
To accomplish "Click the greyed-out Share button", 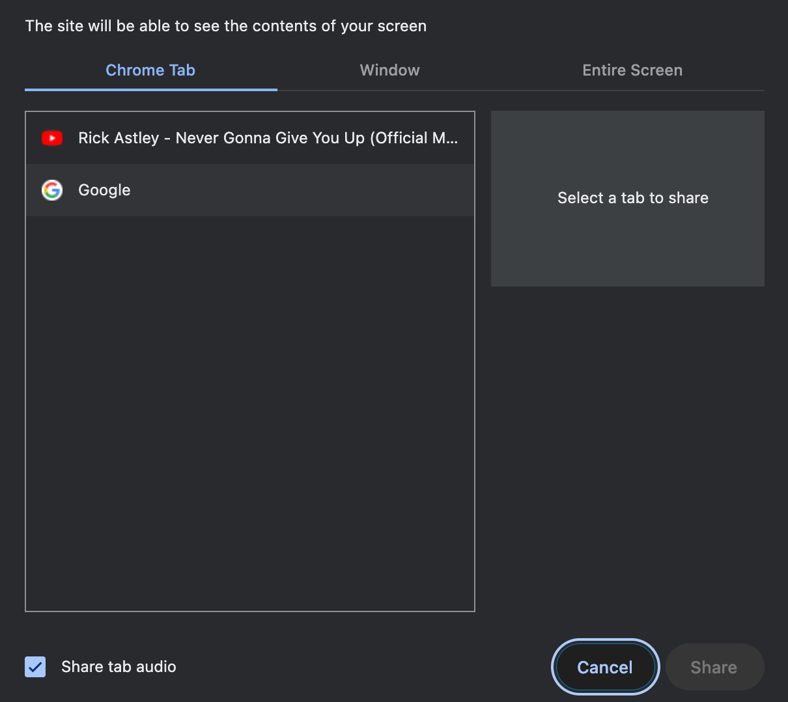I will (x=714, y=667).
